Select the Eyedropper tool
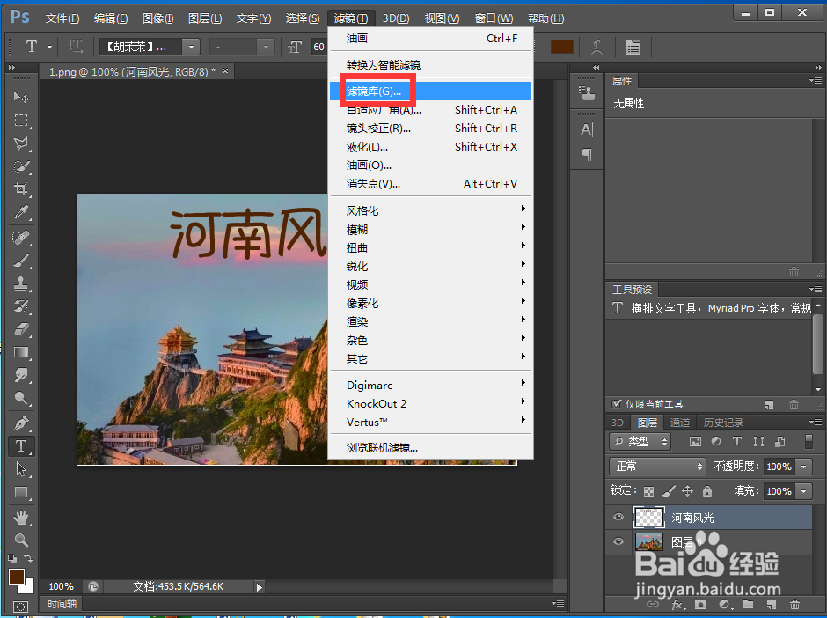 pyautogui.click(x=21, y=212)
